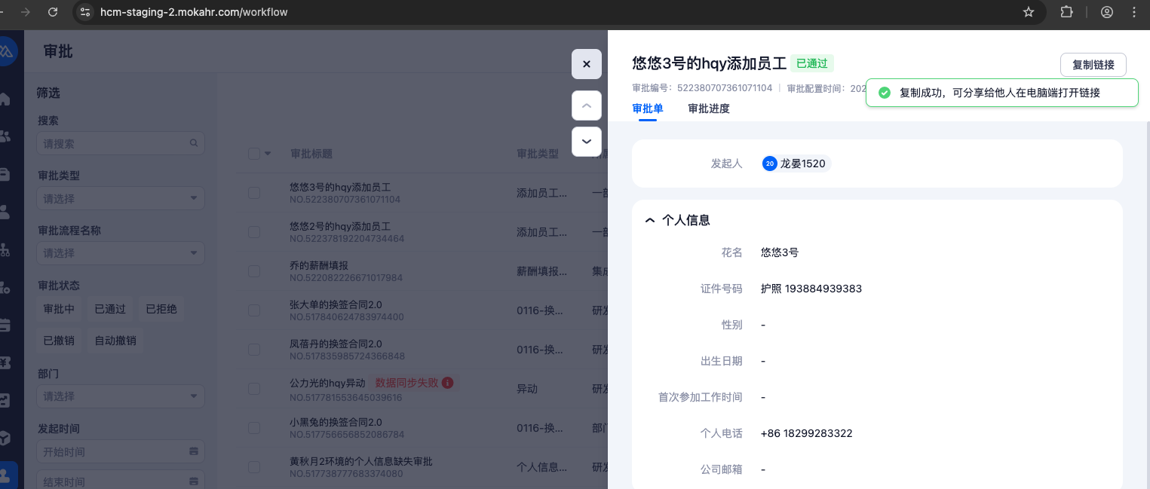
Task: Bookmark this page with star icon
Action: [1028, 12]
